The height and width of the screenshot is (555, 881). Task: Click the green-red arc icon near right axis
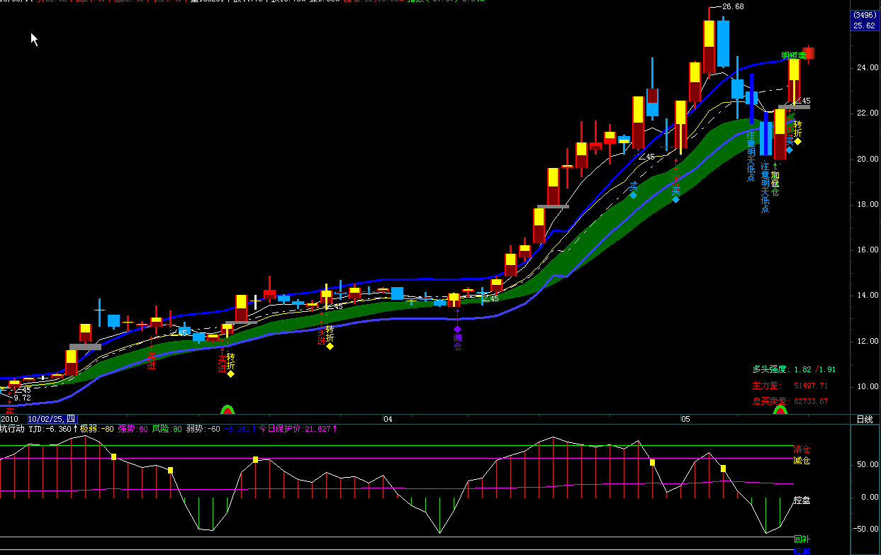pyautogui.click(x=780, y=410)
